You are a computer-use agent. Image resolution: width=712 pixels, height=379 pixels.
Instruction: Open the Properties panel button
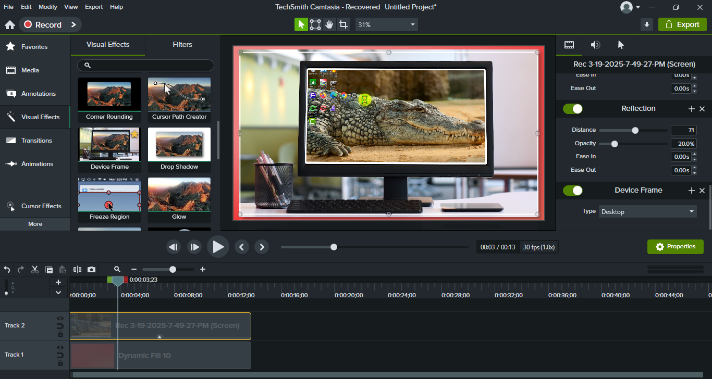pyautogui.click(x=675, y=246)
